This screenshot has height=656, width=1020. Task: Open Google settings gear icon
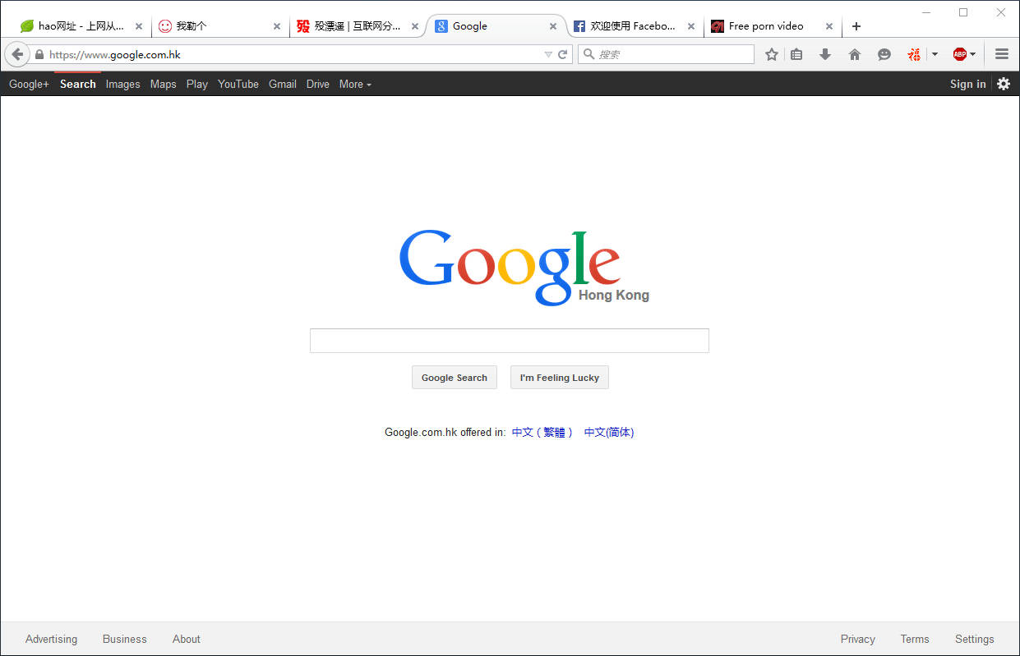pyautogui.click(x=1004, y=84)
